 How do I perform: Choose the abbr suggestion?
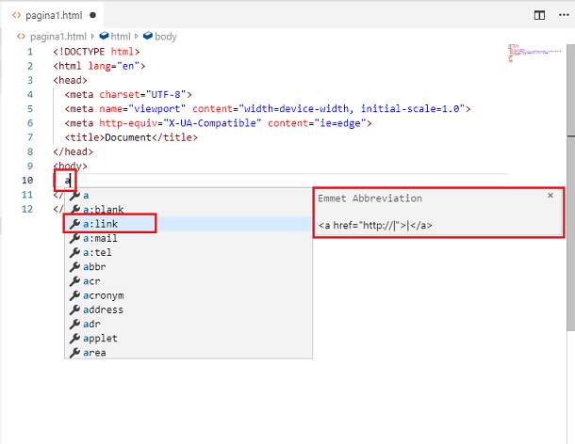pyautogui.click(x=189, y=267)
